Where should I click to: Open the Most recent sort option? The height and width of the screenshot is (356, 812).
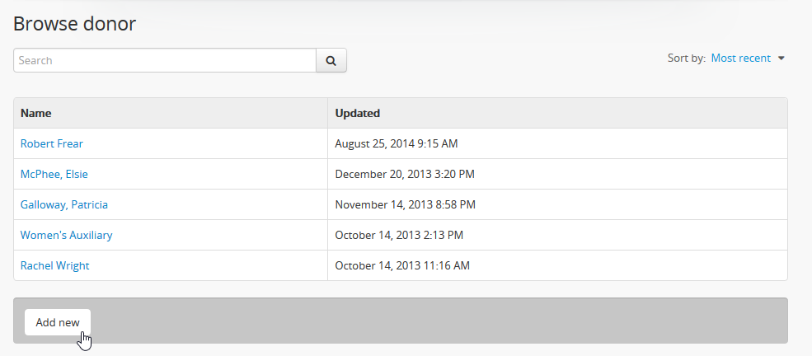click(740, 59)
